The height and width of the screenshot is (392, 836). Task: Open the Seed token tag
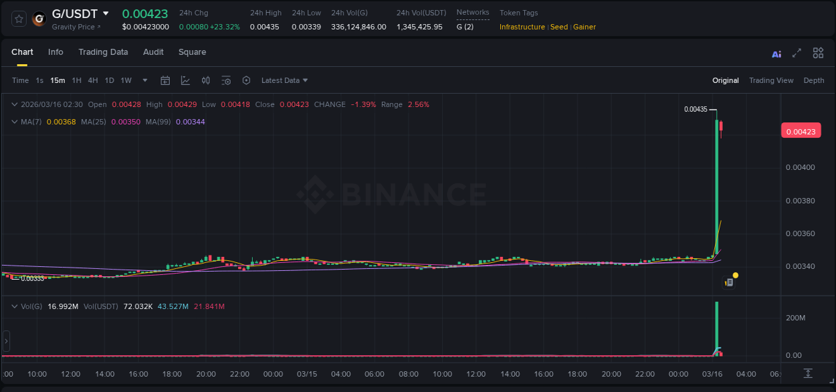pos(558,27)
